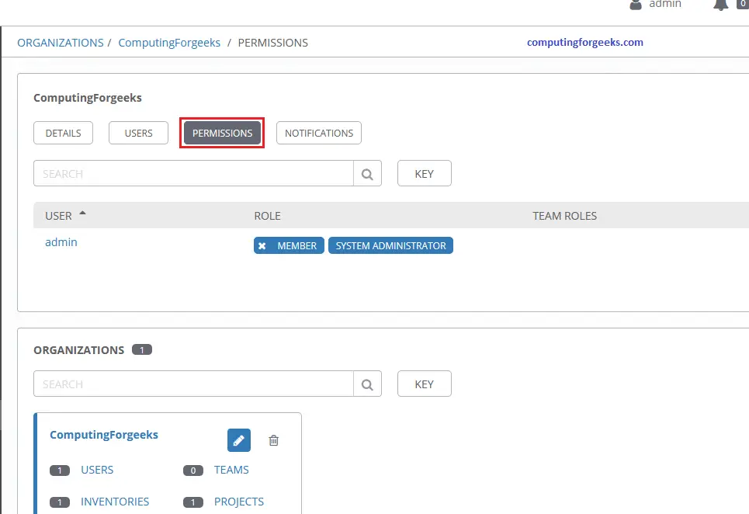
Task: Switch to the USERS tab
Action: click(x=138, y=133)
